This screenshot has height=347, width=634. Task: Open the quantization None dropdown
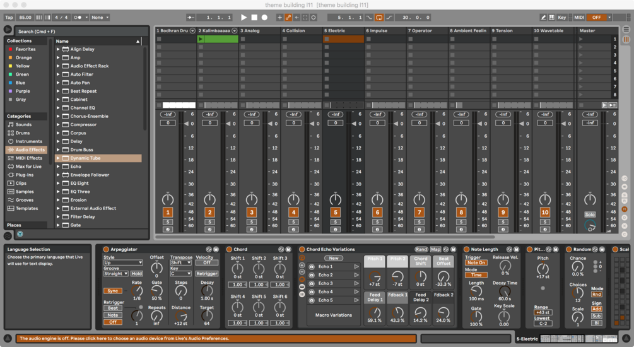point(100,18)
